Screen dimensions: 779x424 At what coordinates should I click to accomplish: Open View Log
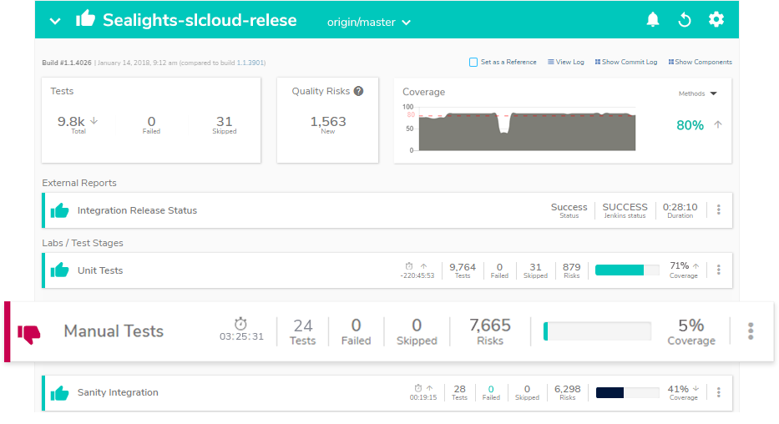(x=566, y=62)
